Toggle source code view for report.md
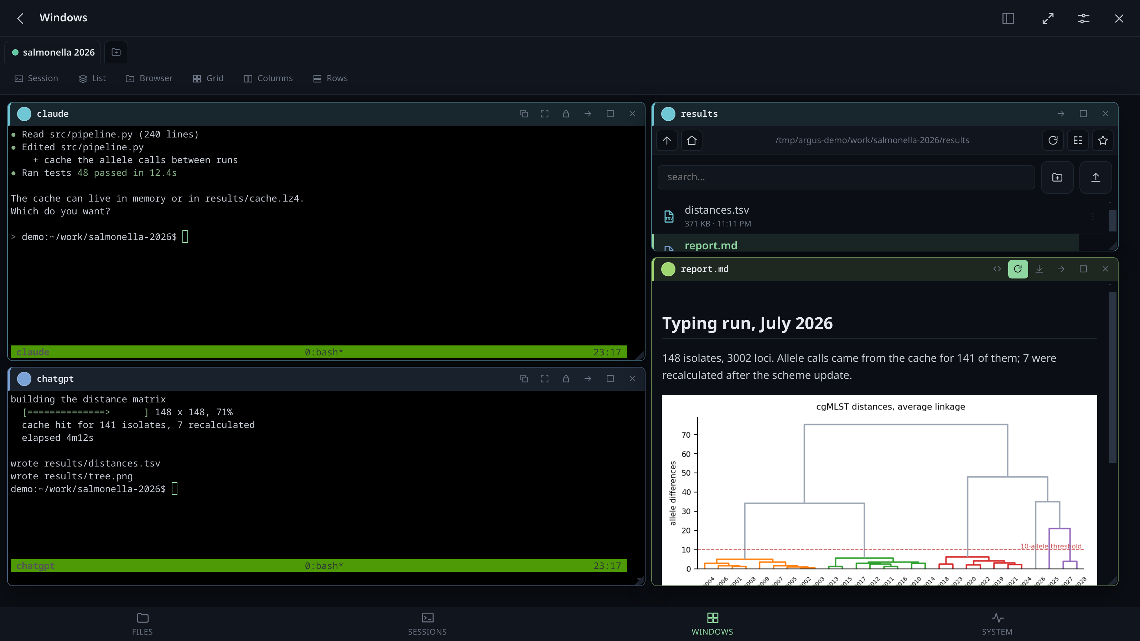 pyautogui.click(x=997, y=269)
